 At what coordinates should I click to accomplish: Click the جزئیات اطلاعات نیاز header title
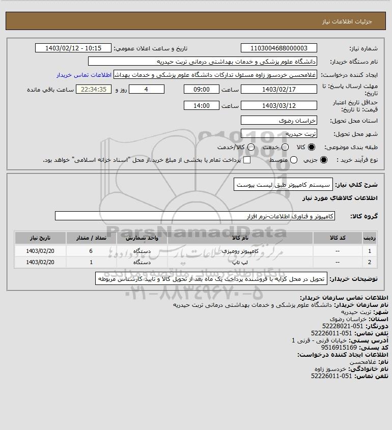[x=347, y=21]
